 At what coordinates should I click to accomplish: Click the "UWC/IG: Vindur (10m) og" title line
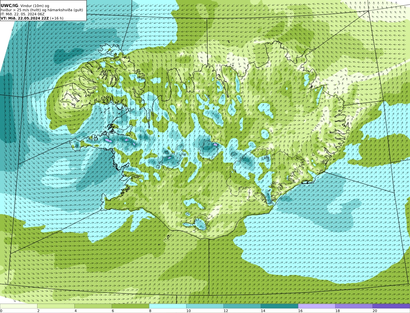click(25, 6)
